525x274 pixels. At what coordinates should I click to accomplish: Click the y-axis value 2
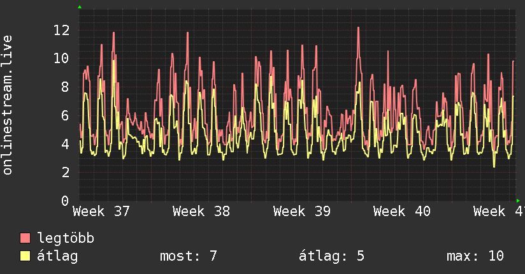pos(66,173)
